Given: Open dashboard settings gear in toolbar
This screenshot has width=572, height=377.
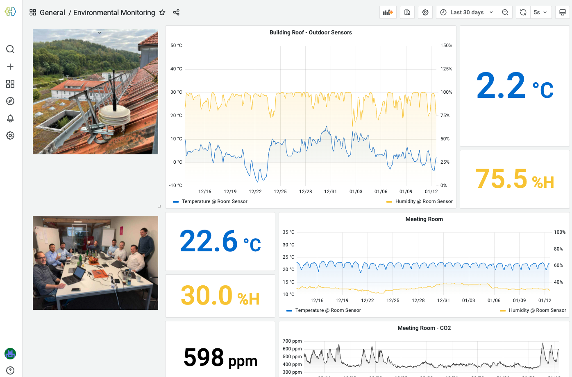Looking at the screenshot, I should tap(425, 12).
